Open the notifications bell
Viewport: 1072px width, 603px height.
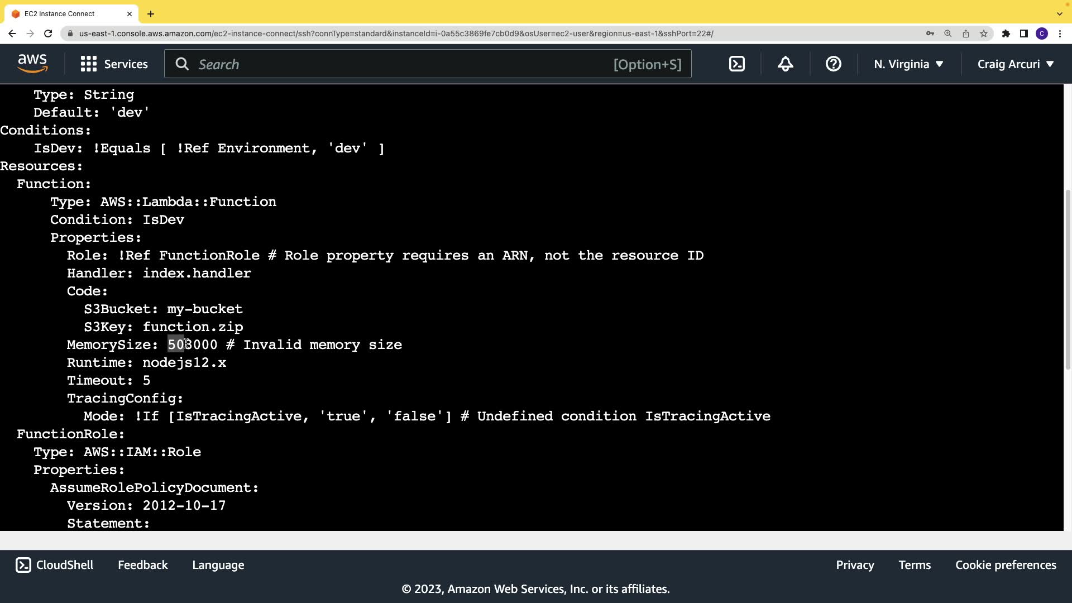(785, 64)
